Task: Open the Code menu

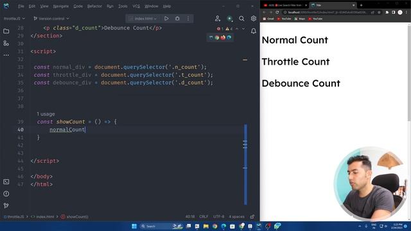Action: pos(78,6)
